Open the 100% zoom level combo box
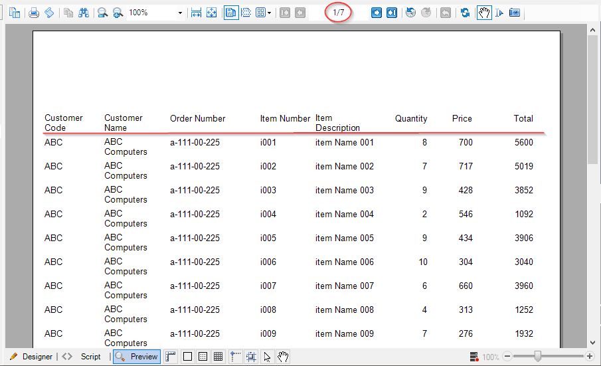The image size is (601, 366). coord(155,13)
